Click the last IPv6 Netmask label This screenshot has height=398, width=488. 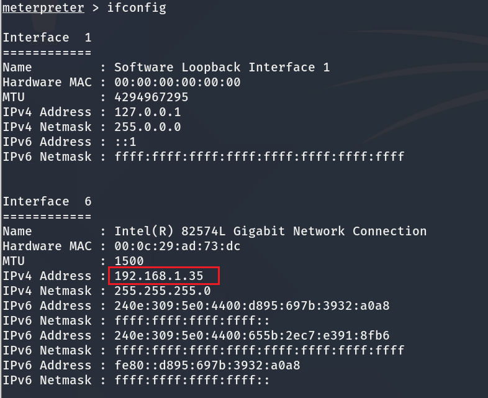point(47,380)
